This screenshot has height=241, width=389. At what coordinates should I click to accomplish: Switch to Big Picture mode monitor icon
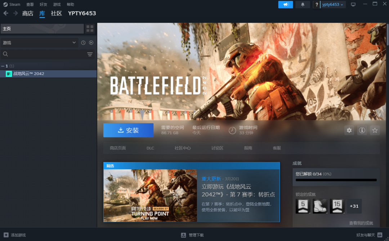click(x=353, y=4)
